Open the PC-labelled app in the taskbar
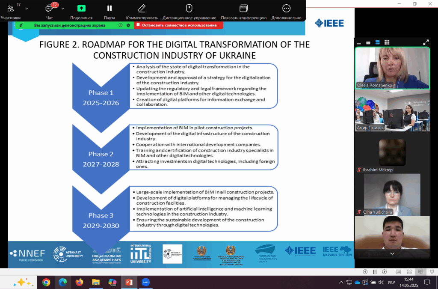 [112, 282]
